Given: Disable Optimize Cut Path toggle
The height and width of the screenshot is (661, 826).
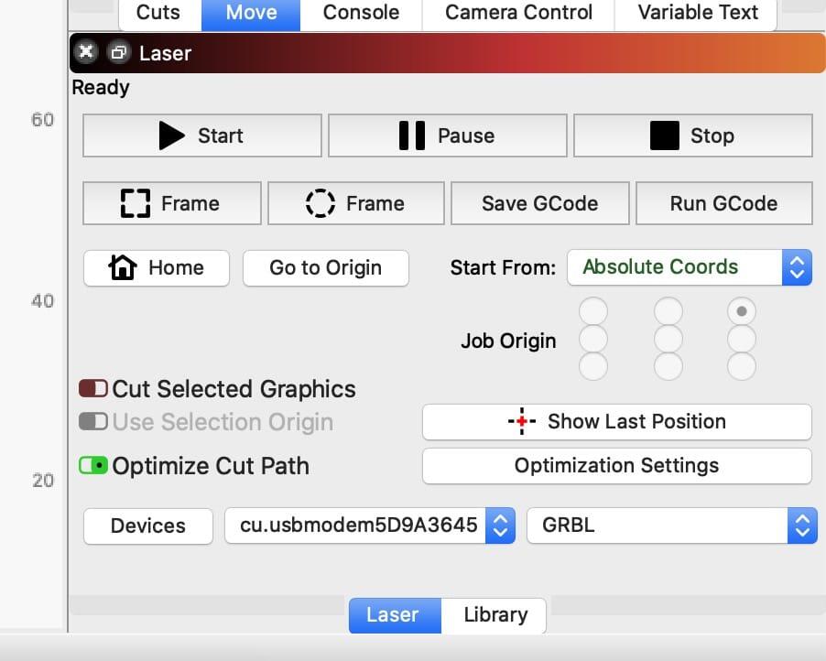Looking at the screenshot, I should [x=93, y=466].
